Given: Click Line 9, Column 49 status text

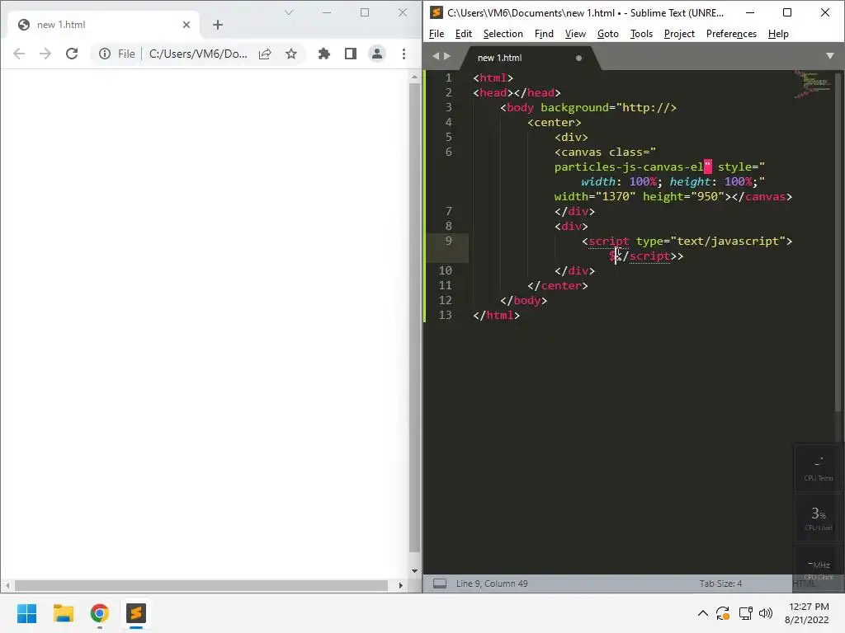Looking at the screenshot, I should 492,584.
